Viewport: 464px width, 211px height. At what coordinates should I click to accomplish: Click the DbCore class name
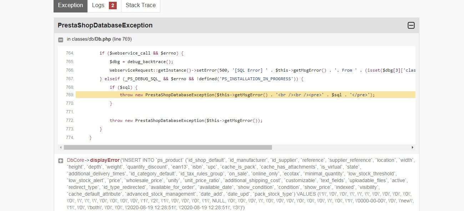(x=75, y=160)
